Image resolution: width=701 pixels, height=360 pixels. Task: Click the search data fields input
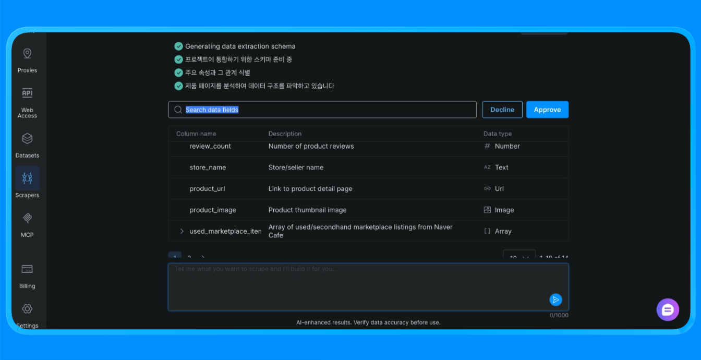tap(322, 110)
